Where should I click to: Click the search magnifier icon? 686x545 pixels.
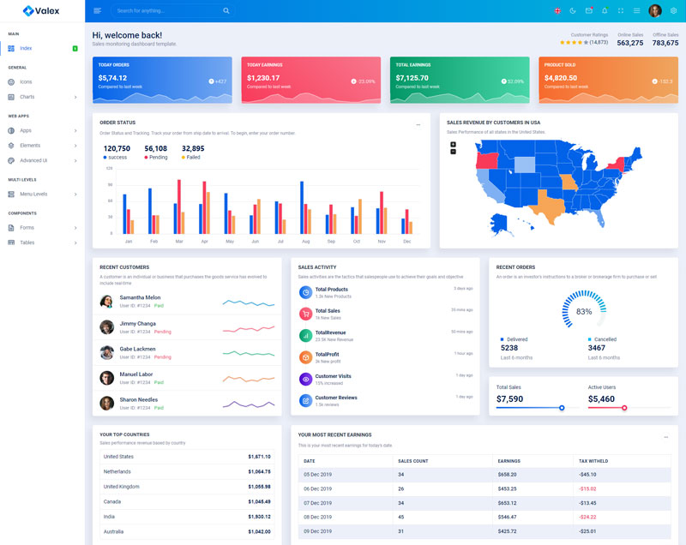[x=226, y=10]
